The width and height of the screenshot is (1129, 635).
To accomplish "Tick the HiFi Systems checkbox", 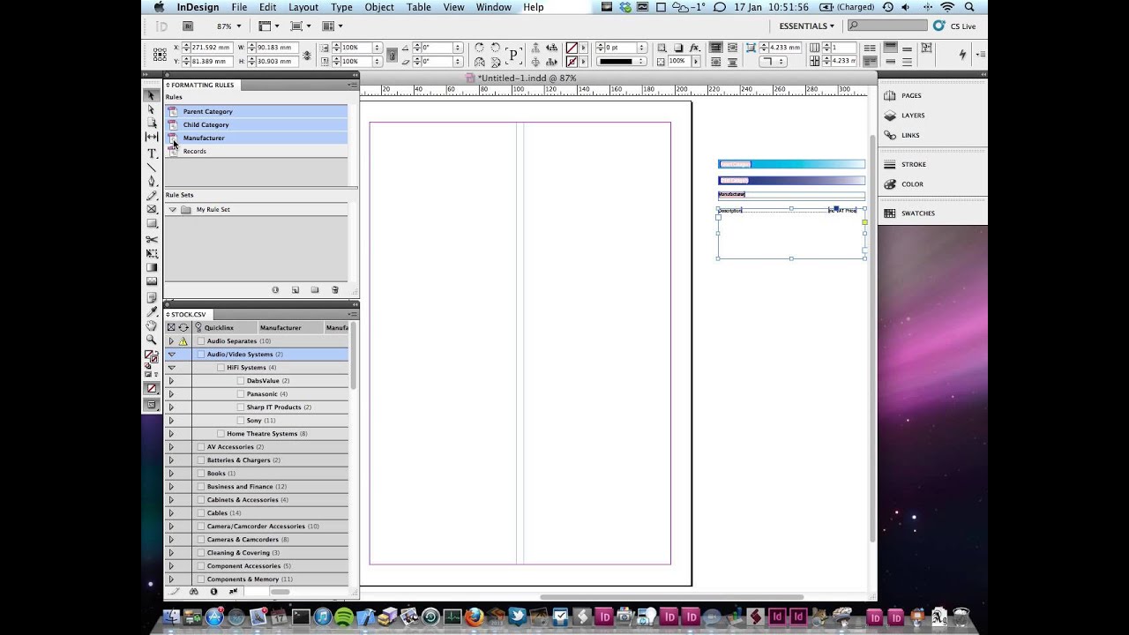I will [x=221, y=368].
